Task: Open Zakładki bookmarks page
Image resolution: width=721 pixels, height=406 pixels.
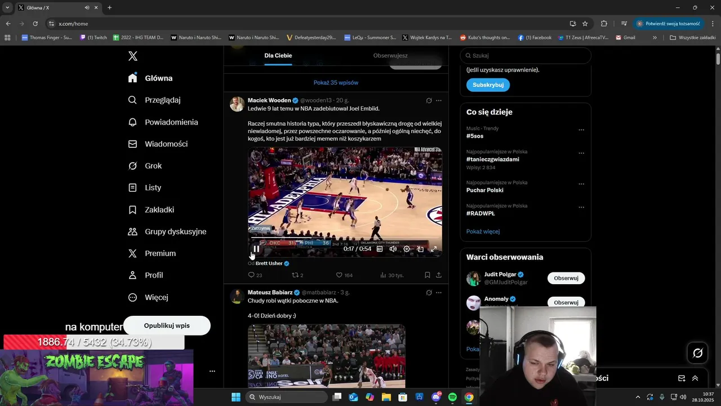Action: 151,209
